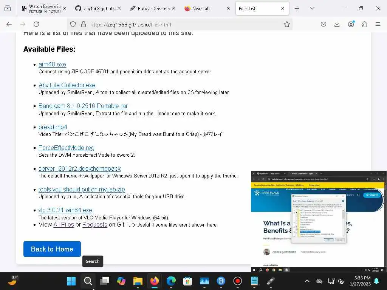The height and width of the screenshot is (290, 387).
Task: Open Notepad from the taskbar
Action: tap(254, 281)
